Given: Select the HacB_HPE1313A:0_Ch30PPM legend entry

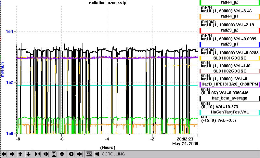Looking at the screenshot, I should pos(230,85).
